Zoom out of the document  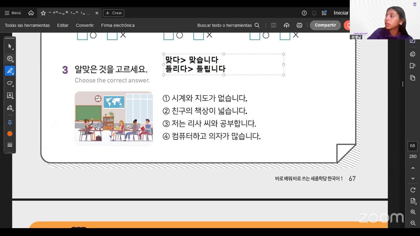[x=413, y=223]
